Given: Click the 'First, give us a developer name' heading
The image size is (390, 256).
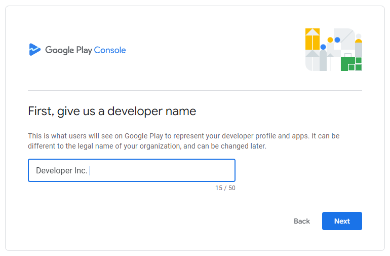Looking at the screenshot, I should tap(112, 111).
